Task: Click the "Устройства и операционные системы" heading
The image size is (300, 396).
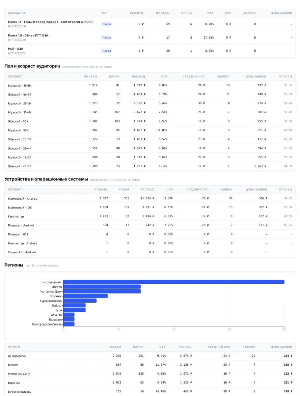Action: (46, 179)
